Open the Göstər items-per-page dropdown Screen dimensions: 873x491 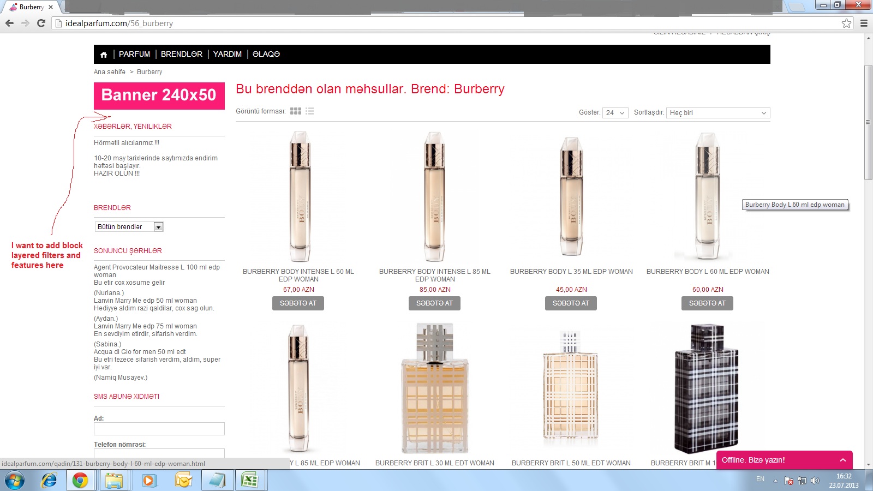[615, 113]
